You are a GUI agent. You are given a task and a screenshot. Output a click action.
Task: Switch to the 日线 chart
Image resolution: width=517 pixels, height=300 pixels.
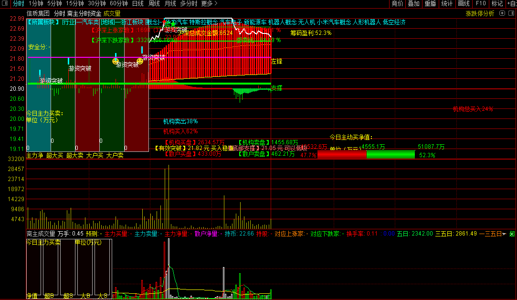tap(138, 4)
